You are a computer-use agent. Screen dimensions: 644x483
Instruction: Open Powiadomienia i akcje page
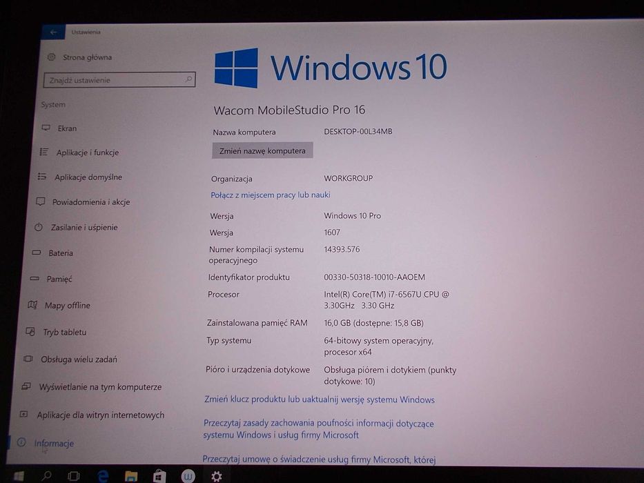coord(91,202)
